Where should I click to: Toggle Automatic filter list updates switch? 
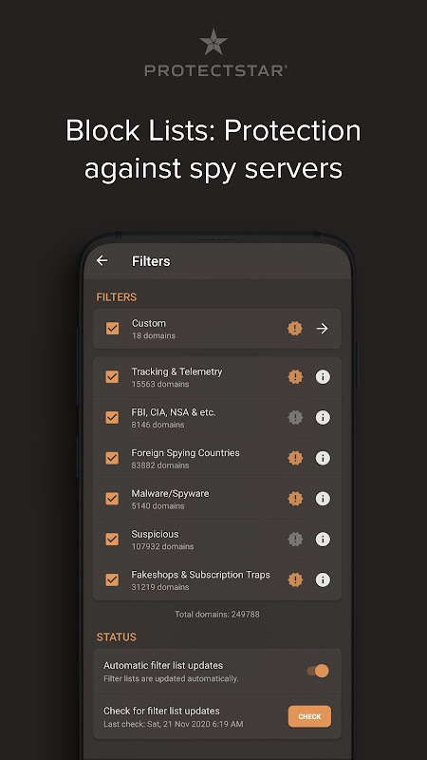click(x=318, y=671)
